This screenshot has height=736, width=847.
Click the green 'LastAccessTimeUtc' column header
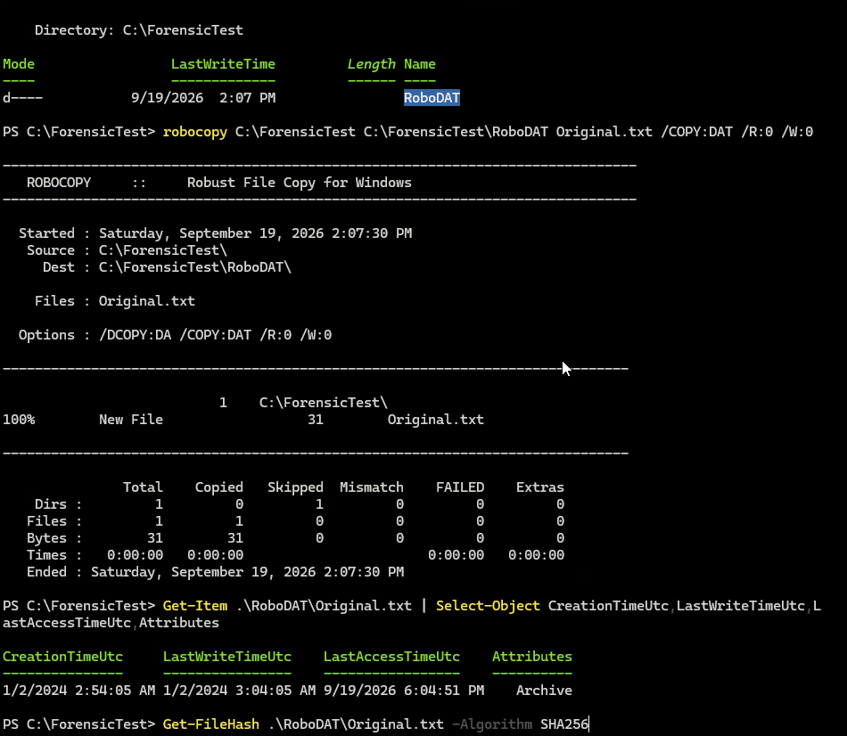(x=391, y=657)
